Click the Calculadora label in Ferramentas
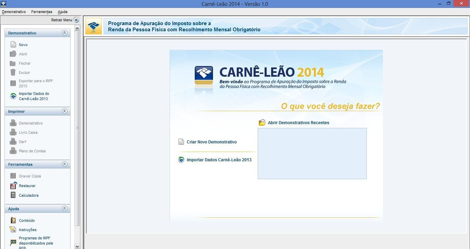 pyautogui.click(x=29, y=195)
